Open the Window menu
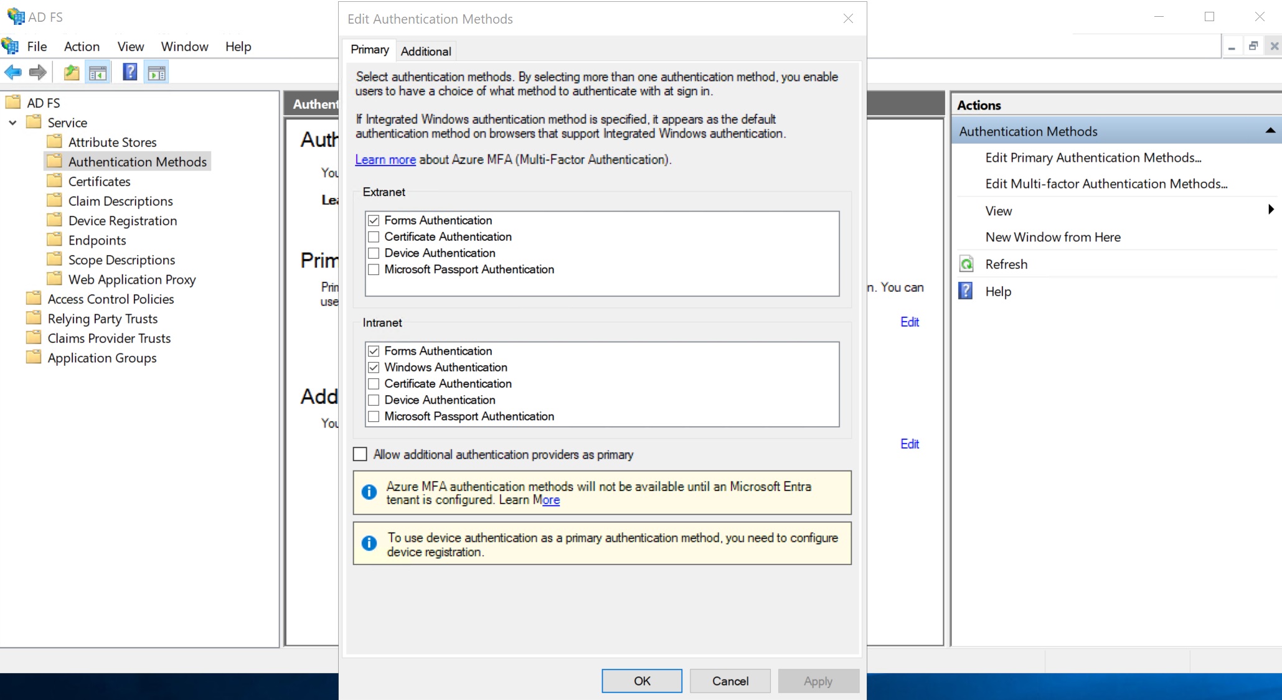1282x700 pixels. click(184, 46)
